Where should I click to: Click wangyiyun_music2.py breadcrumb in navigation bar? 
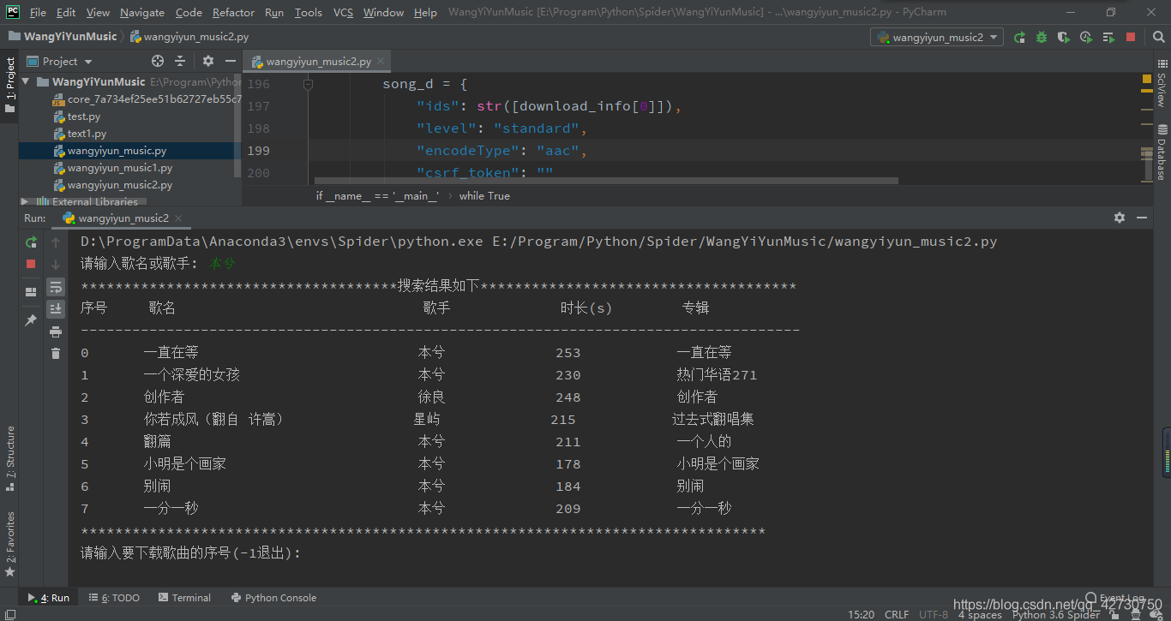tap(189, 37)
